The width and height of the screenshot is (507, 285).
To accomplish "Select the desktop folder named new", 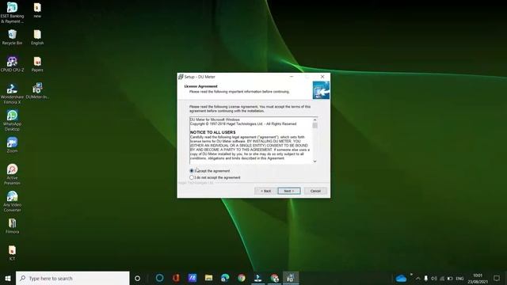I will pyautogui.click(x=37, y=10).
